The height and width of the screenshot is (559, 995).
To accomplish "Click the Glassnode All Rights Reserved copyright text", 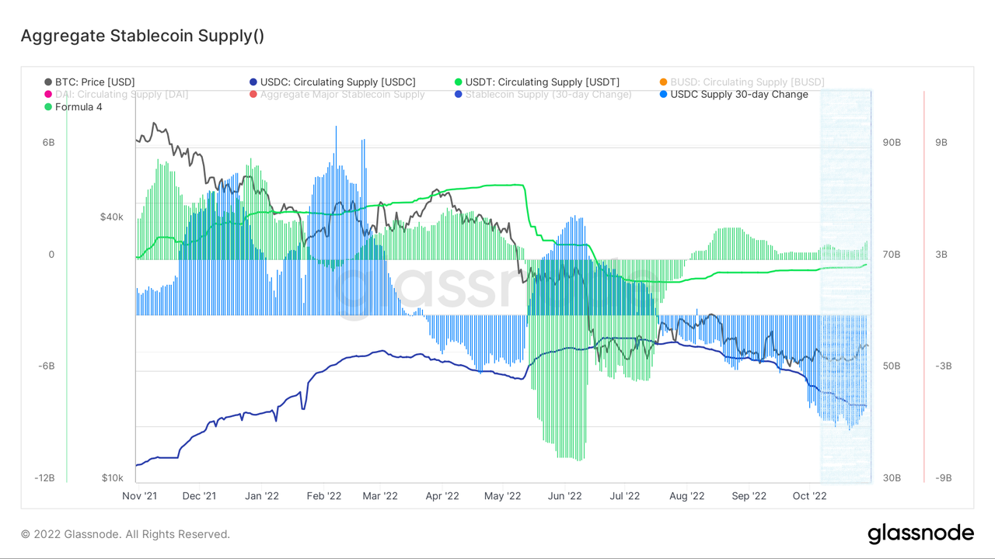I will (x=125, y=534).
